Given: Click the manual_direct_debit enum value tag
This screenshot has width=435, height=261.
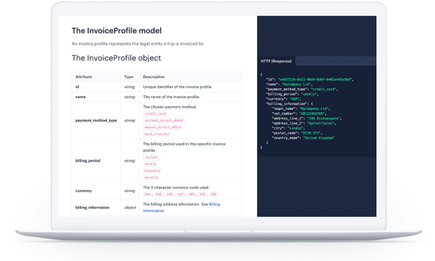Looking at the screenshot, I should tap(163, 127).
